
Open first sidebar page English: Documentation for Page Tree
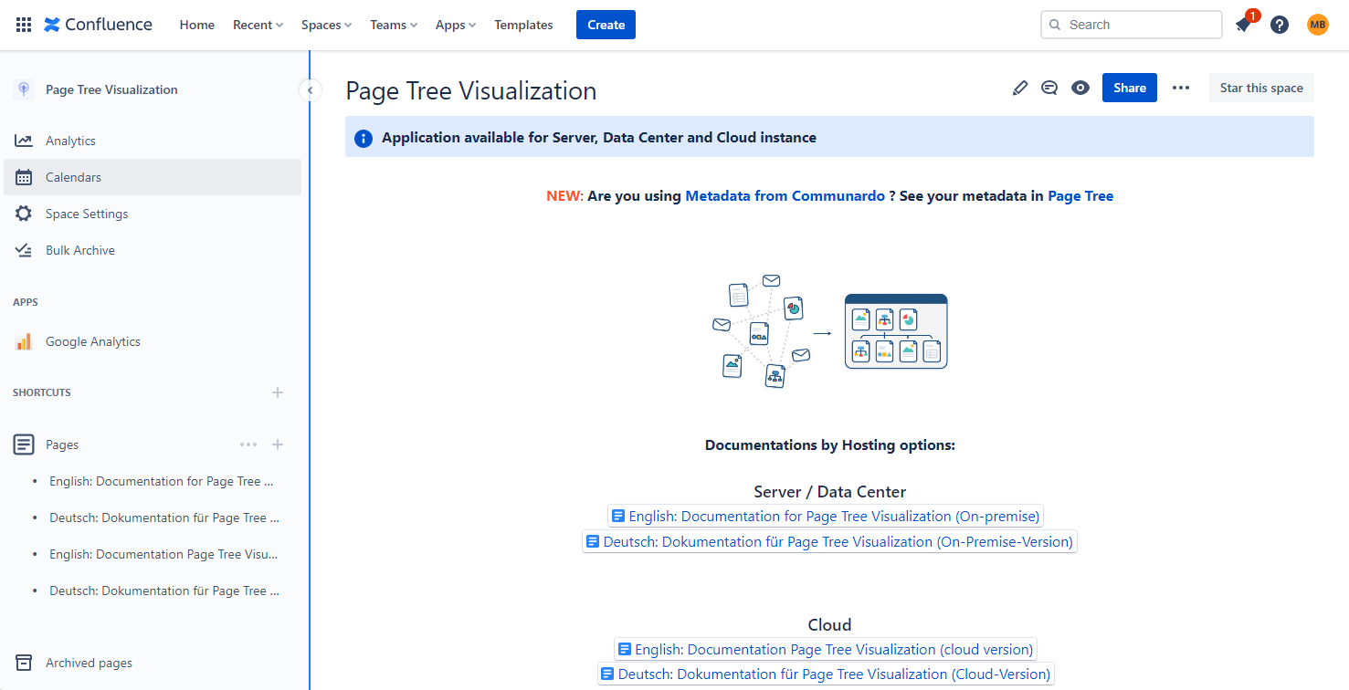tap(162, 481)
